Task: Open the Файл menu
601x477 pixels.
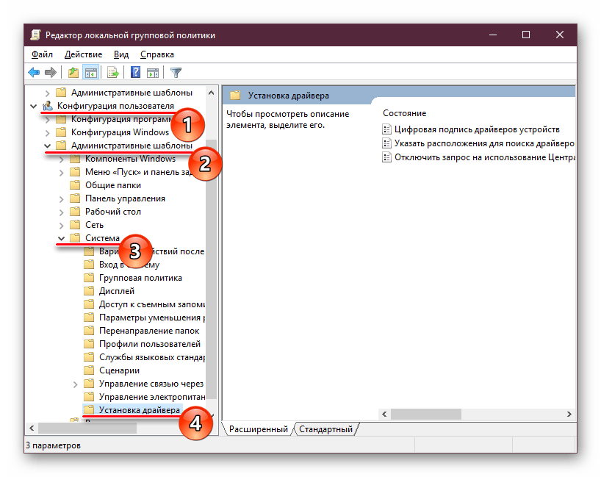Action: point(42,54)
